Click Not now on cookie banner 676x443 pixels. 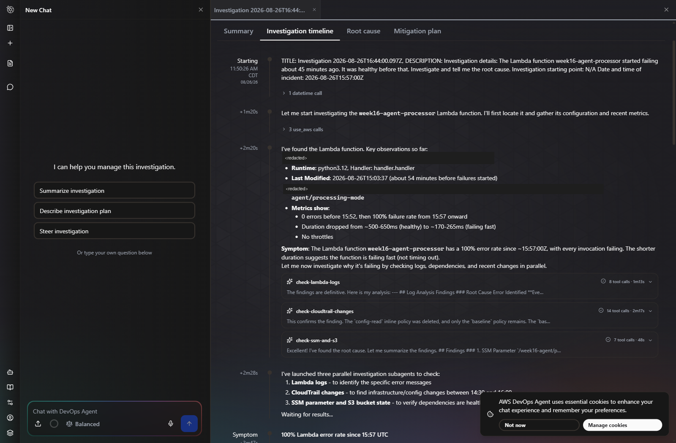539,425
